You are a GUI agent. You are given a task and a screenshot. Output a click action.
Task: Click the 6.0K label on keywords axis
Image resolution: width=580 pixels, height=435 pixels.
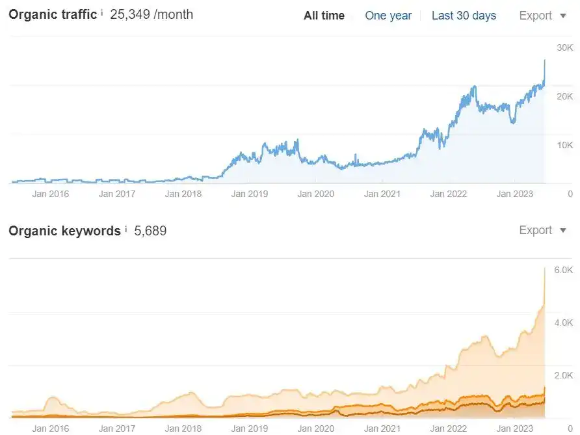tap(563, 270)
